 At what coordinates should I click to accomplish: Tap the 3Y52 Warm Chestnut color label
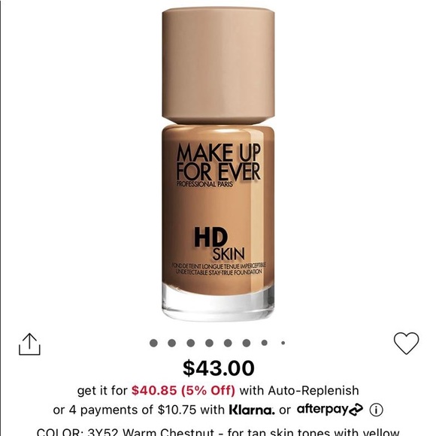[150, 431]
